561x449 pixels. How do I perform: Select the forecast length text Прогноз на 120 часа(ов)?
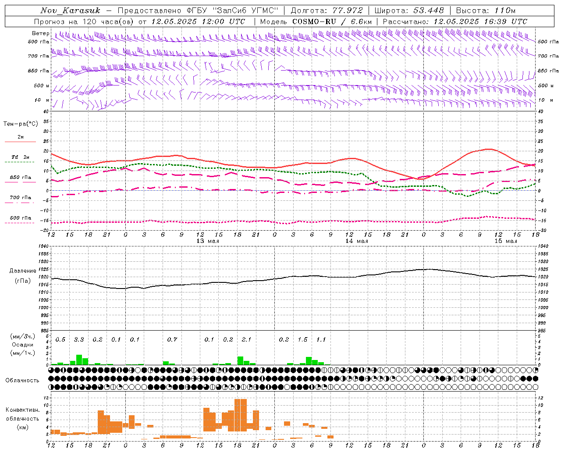point(85,21)
